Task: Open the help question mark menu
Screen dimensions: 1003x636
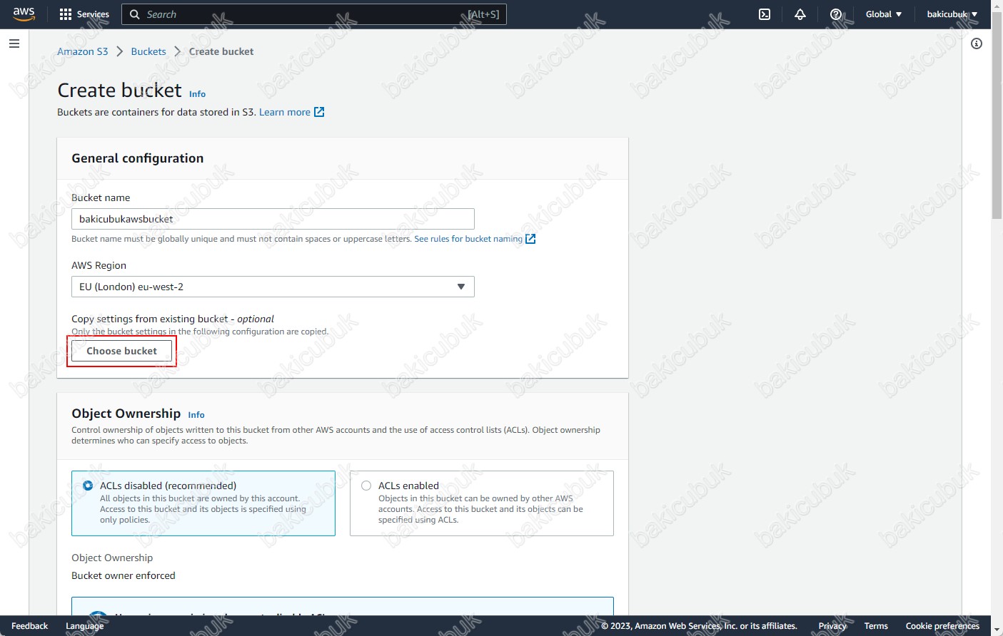Action: tap(836, 14)
